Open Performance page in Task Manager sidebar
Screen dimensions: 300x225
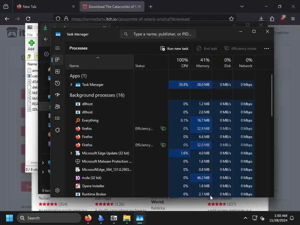[57, 71]
